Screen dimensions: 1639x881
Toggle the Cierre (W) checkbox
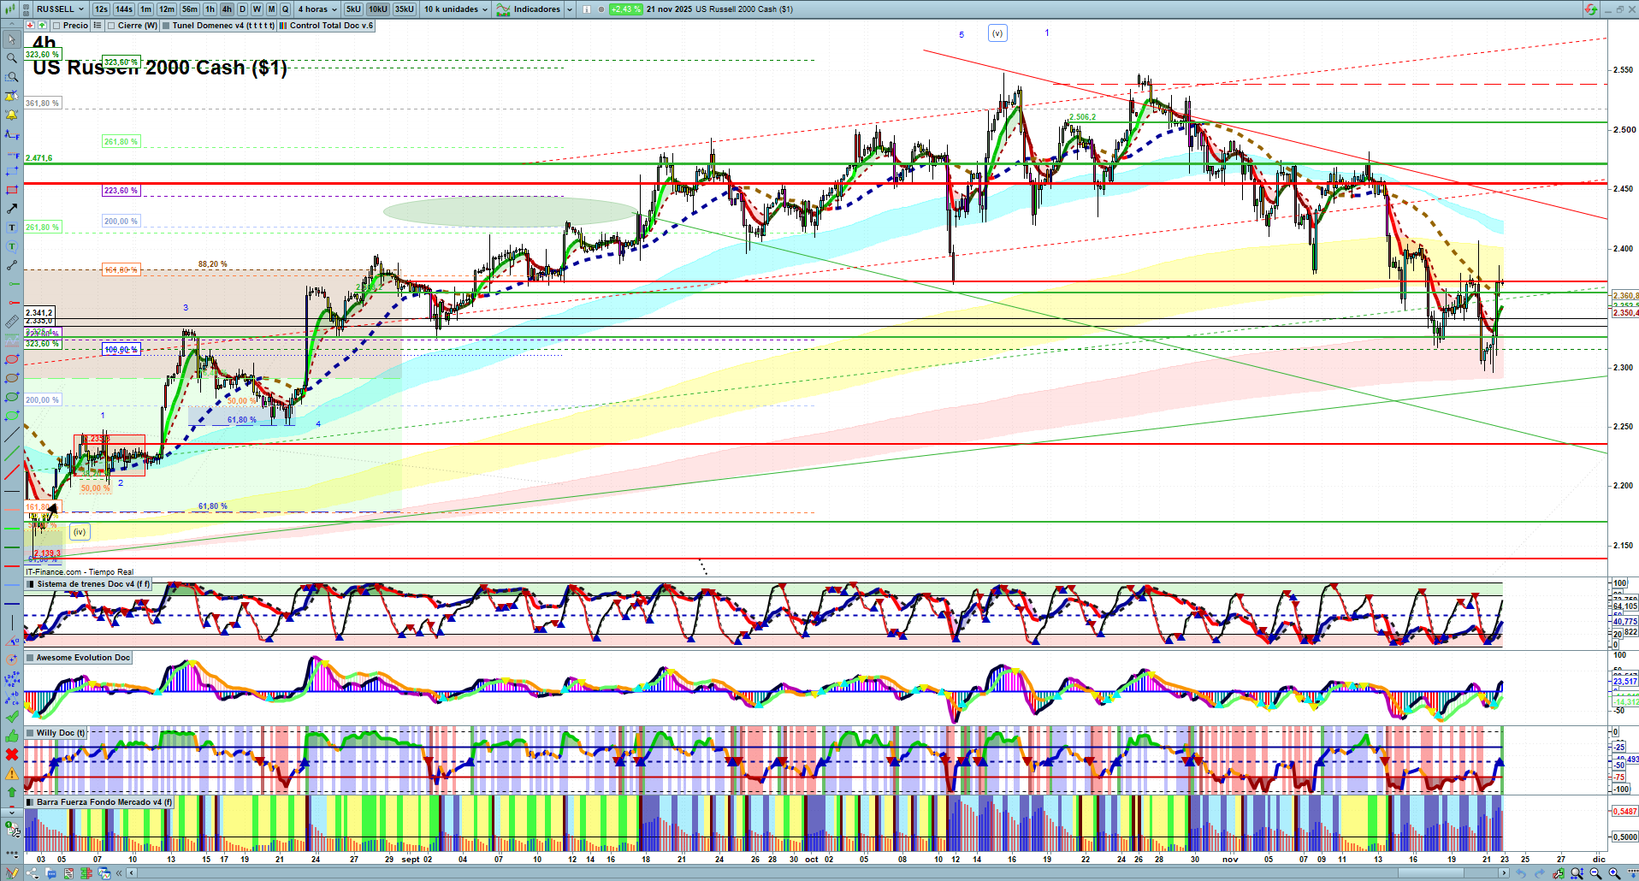tap(111, 26)
